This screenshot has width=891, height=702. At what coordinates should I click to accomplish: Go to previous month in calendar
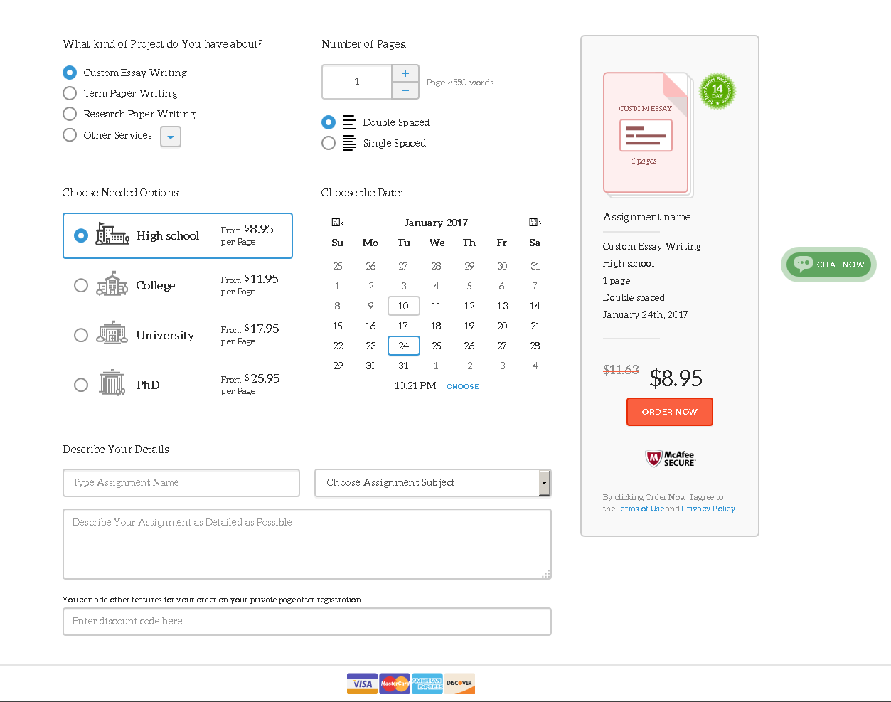[338, 223]
